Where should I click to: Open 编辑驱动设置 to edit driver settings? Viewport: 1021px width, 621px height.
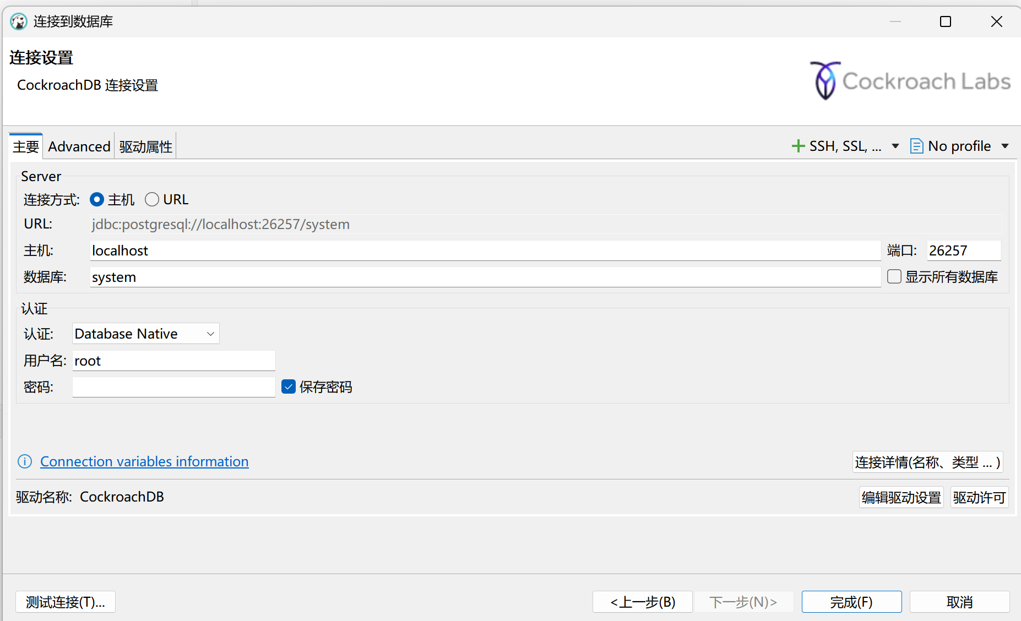click(x=901, y=497)
